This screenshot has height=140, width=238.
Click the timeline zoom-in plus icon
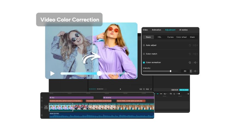coord(188,94)
